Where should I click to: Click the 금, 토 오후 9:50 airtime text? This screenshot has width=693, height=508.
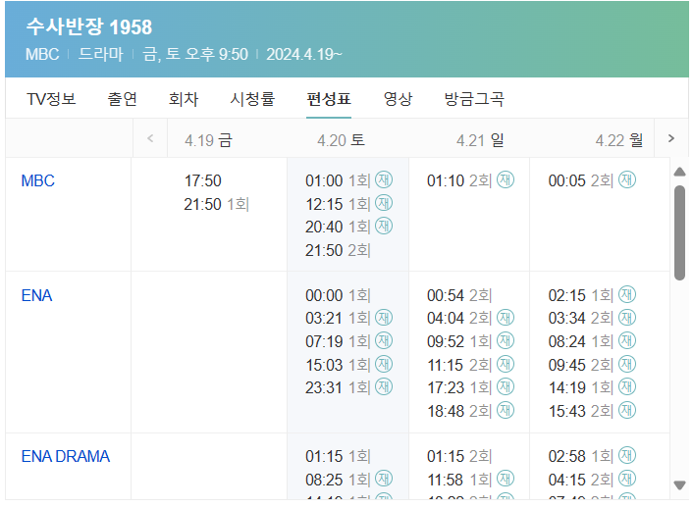pyautogui.click(x=195, y=54)
